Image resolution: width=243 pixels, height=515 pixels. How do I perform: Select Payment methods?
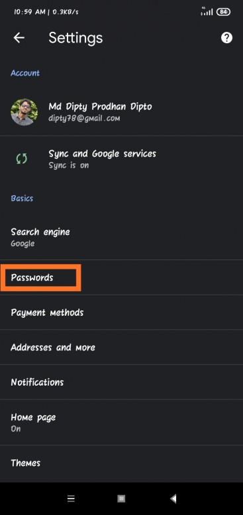122,312
